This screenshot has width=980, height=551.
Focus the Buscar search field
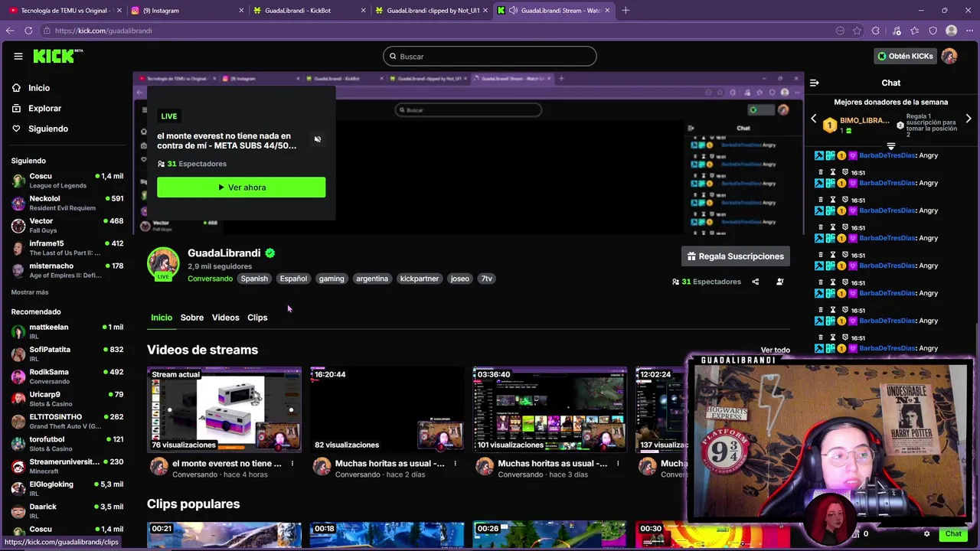point(490,56)
